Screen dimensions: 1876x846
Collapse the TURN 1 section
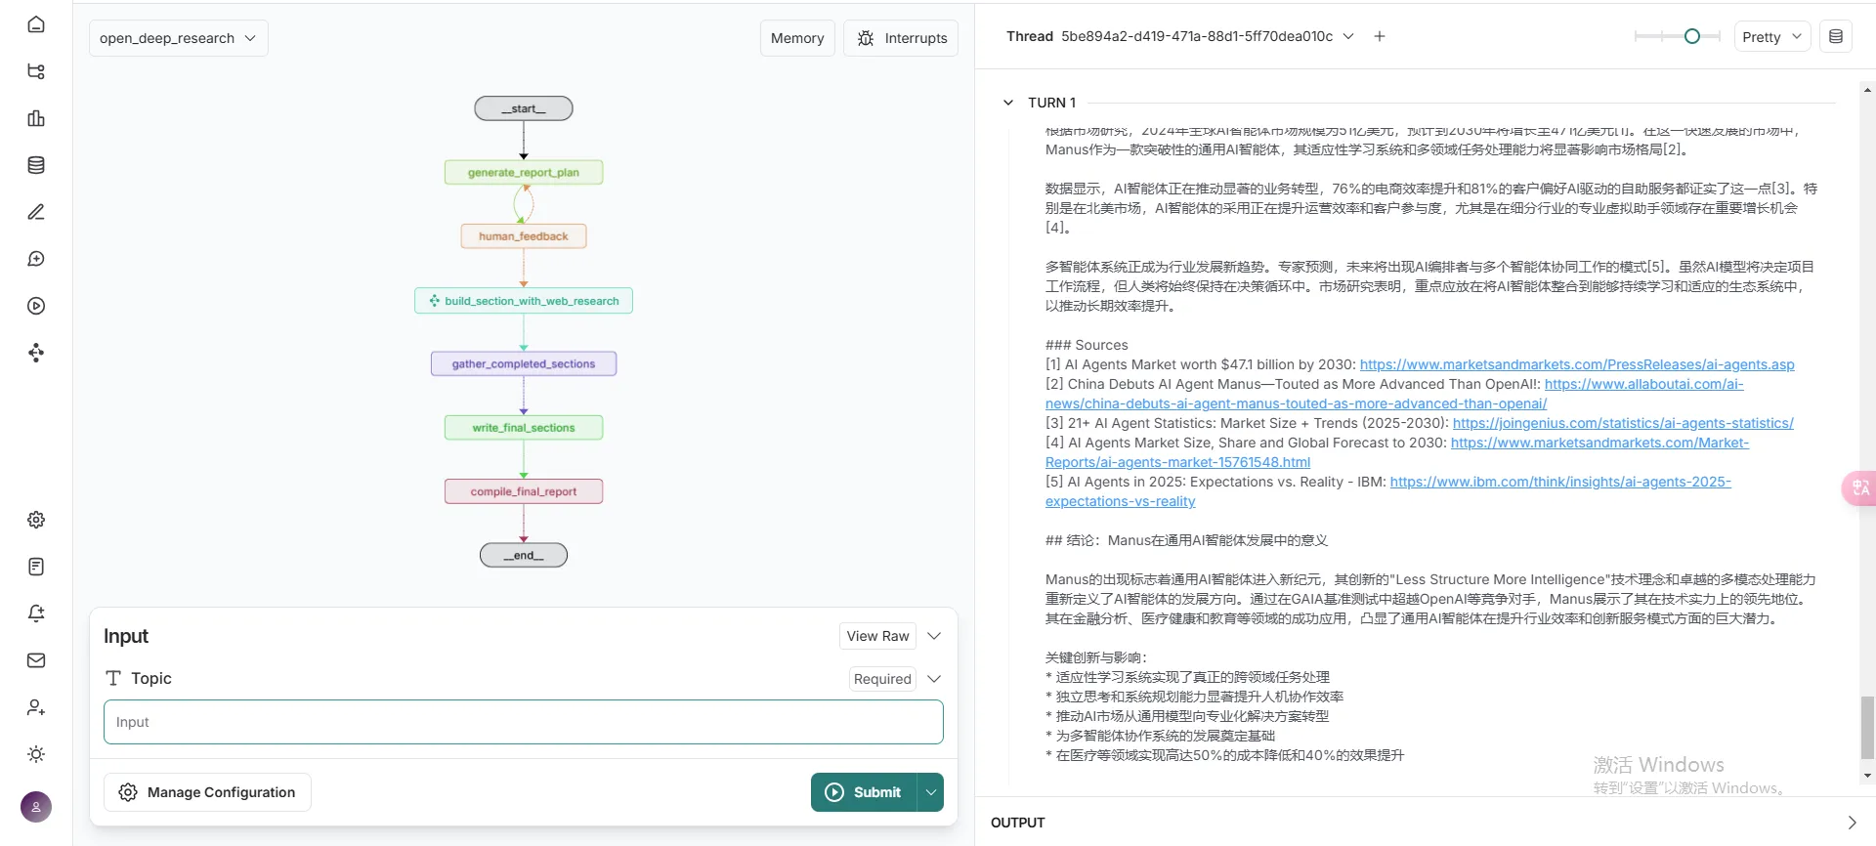point(1008,103)
